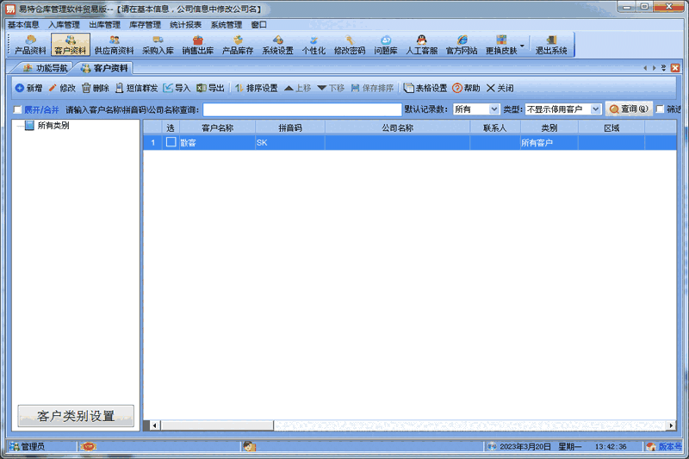The height and width of the screenshot is (459, 689).
Task: Click the 版本号 link in status bar
Action: [x=671, y=447]
